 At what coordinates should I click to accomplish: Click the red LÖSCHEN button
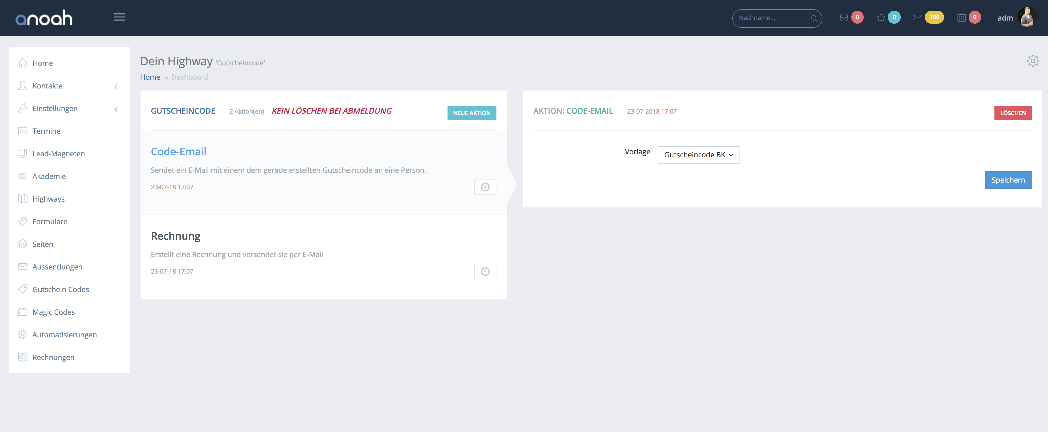coord(1013,113)
